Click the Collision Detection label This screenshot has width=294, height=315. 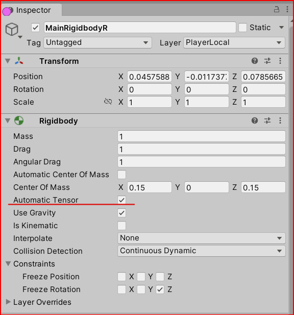[x=48, y=251]
